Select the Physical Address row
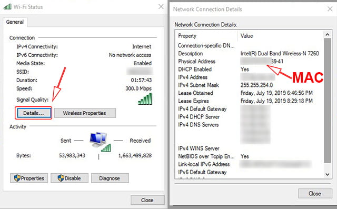The height and width of the screenshot is (209, 337). point(249,62)
